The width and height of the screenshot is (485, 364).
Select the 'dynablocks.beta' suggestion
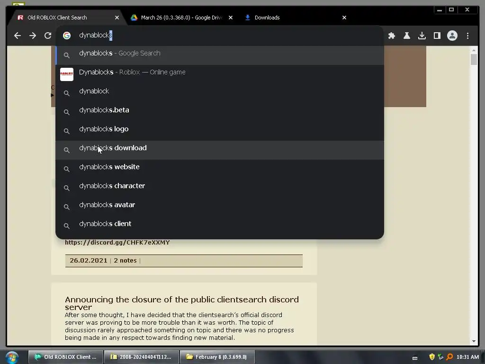(x=220, y=112)
